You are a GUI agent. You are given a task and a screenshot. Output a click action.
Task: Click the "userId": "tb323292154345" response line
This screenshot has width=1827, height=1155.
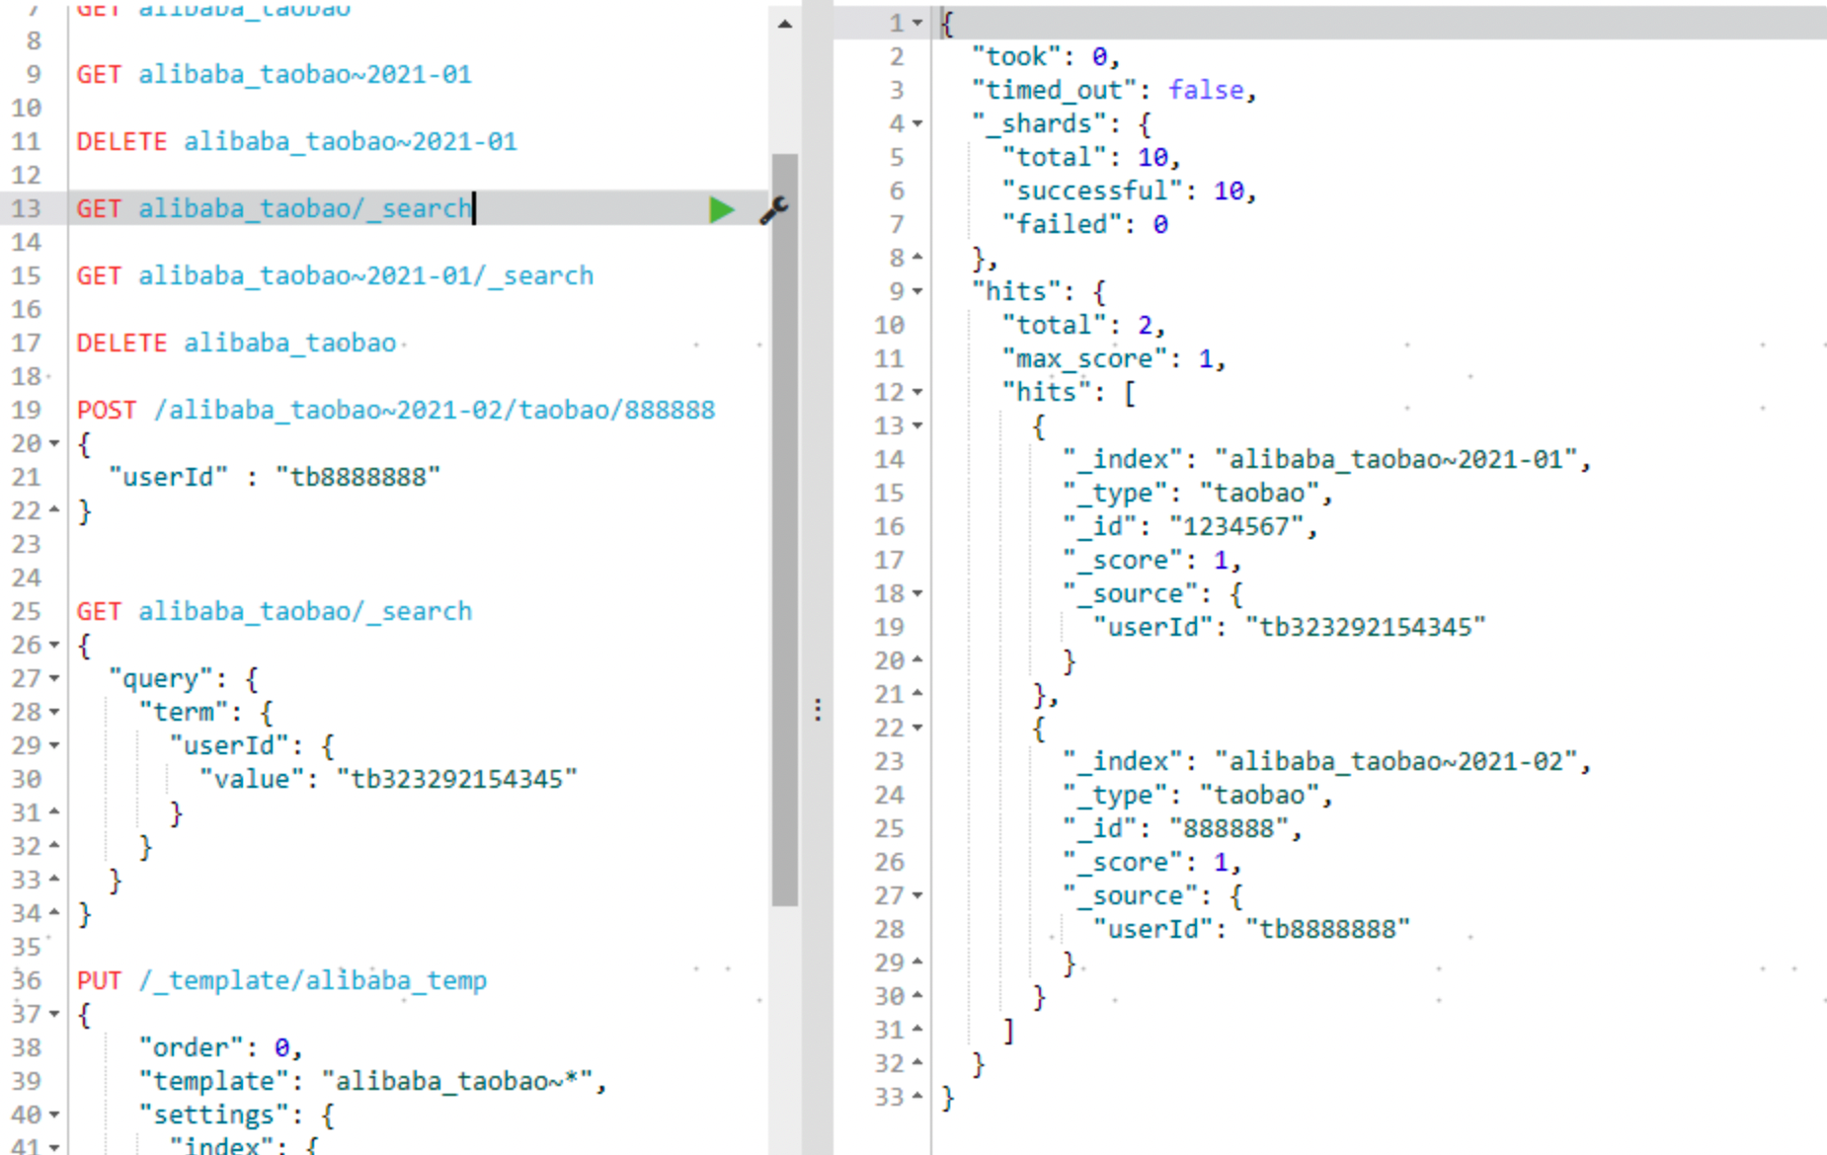[x=1290, y=628]
